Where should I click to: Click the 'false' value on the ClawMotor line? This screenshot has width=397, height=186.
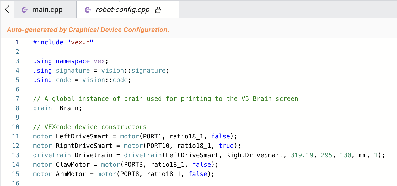tap(202, 165)
